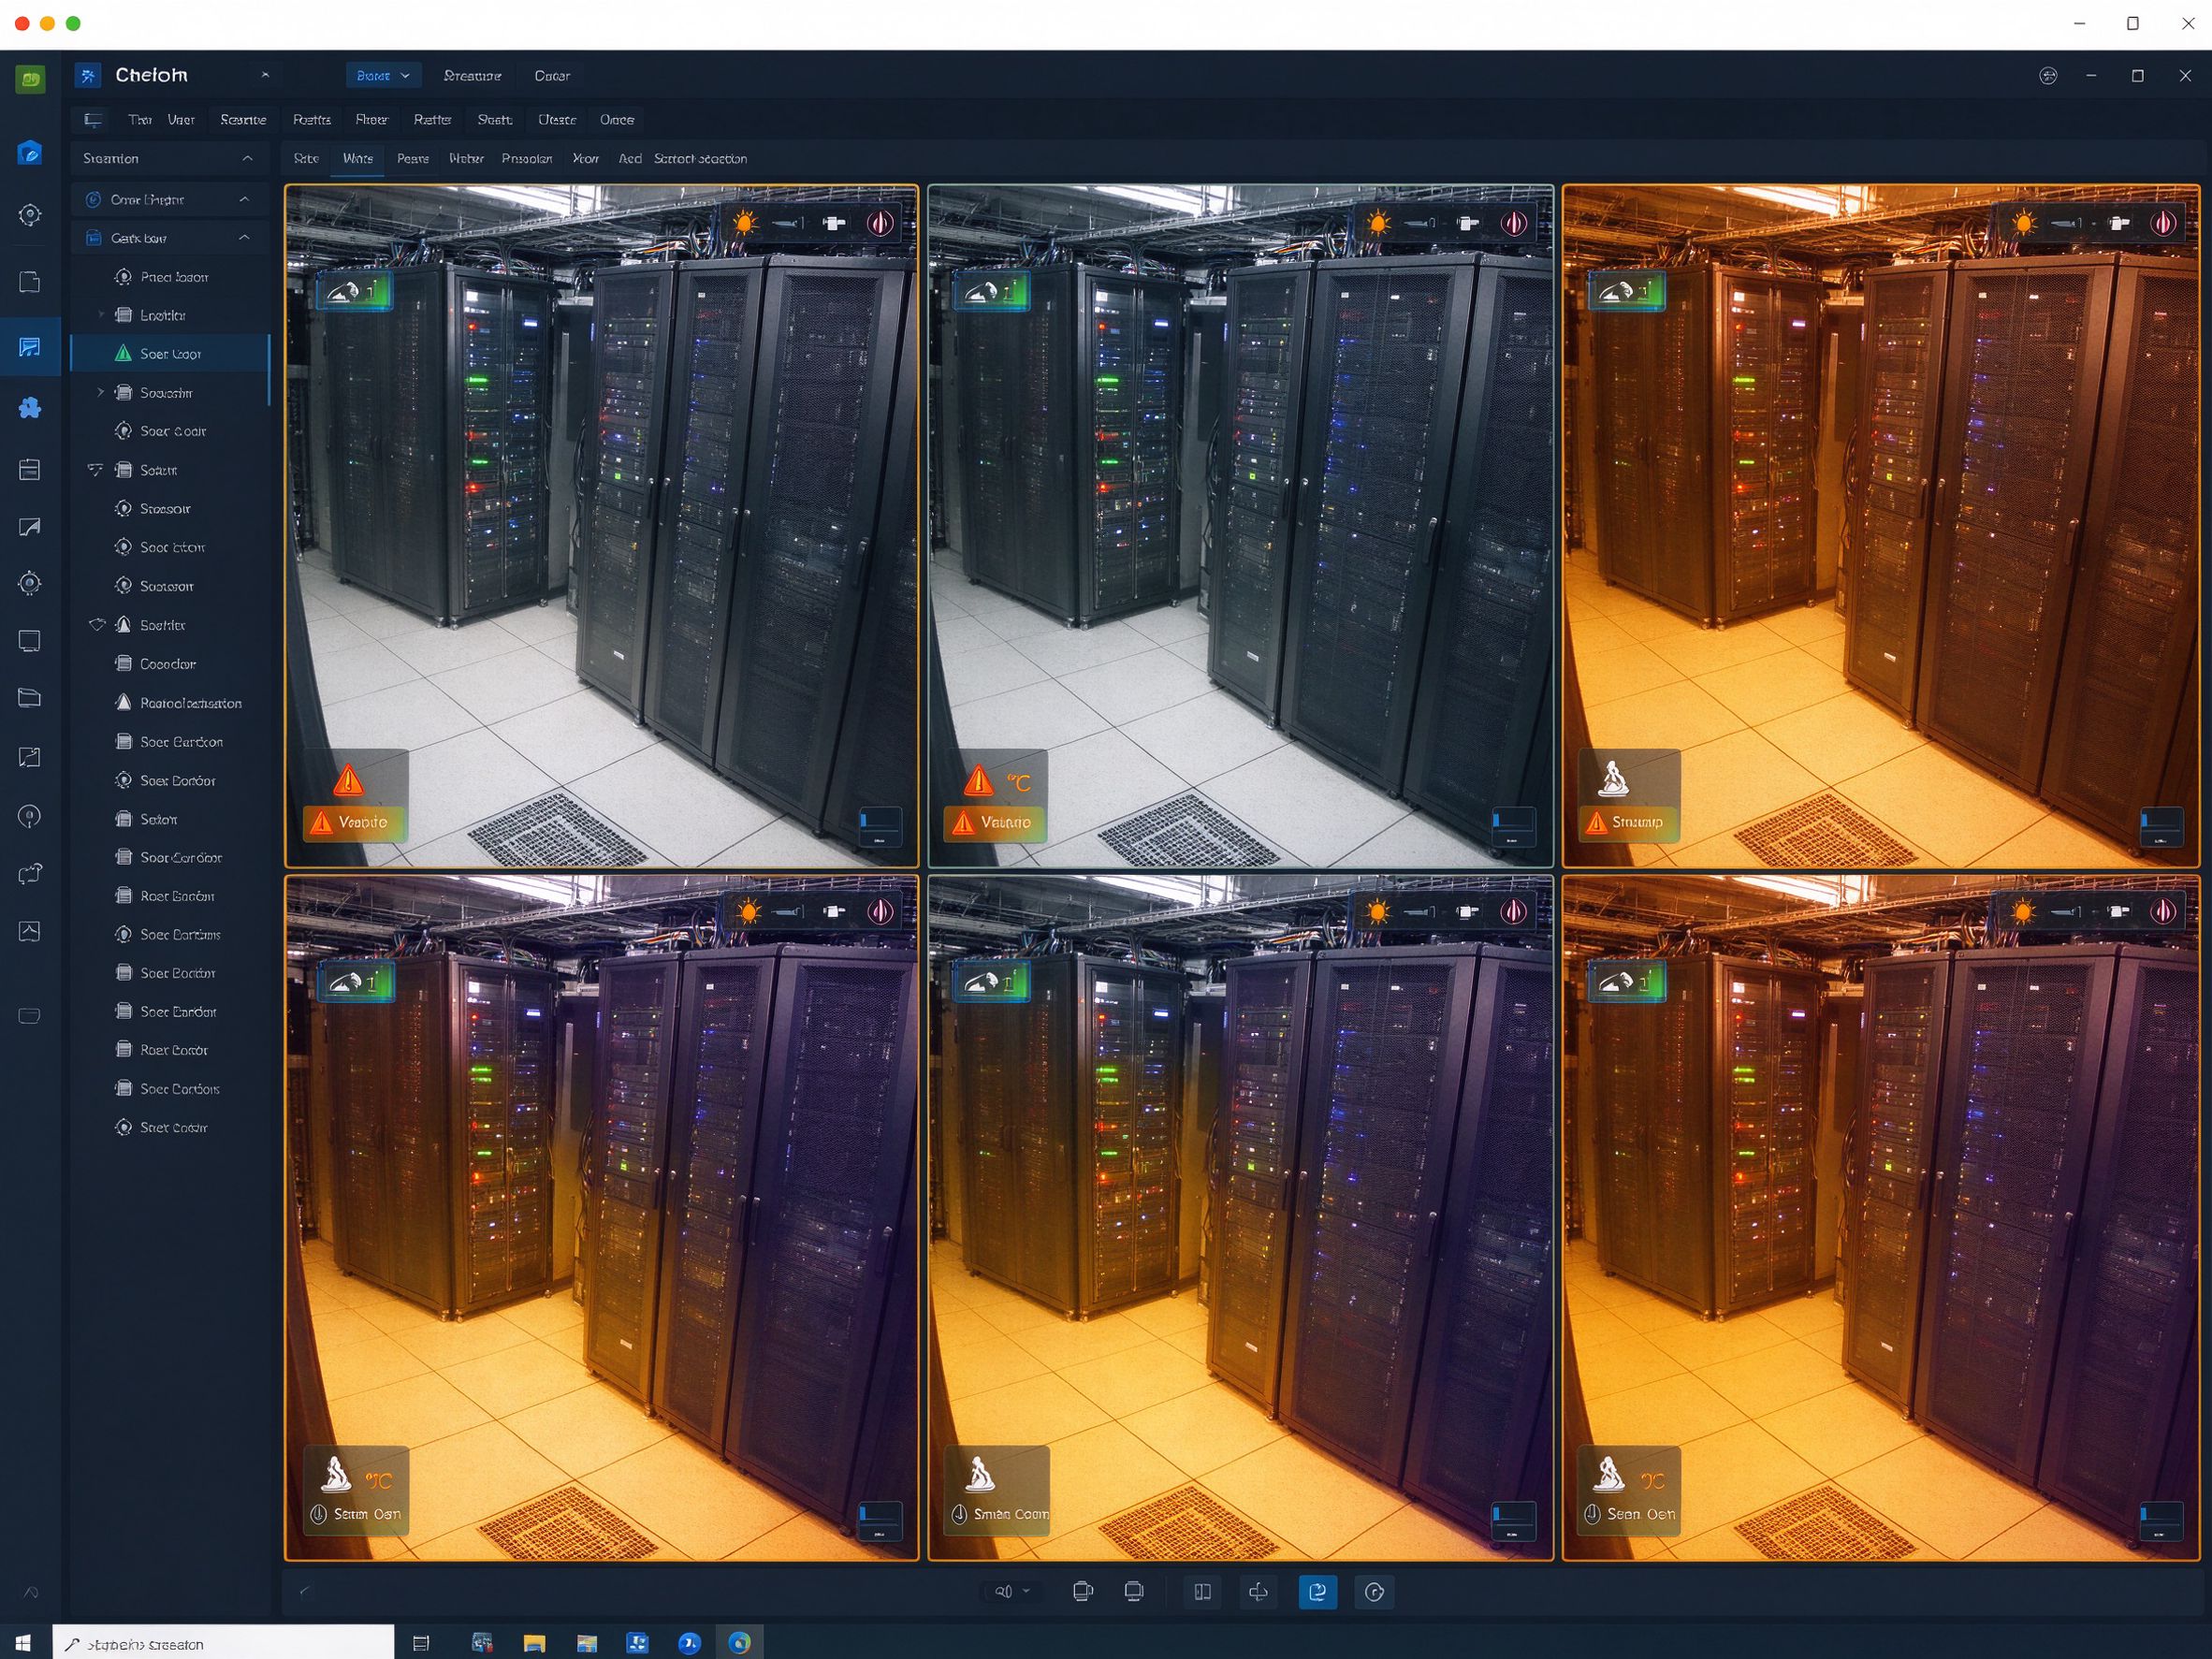Viewport: 2212px width, 1659px height.
Task: Click the flame icon in top-right camera feed
Action: click(2163, 222)
